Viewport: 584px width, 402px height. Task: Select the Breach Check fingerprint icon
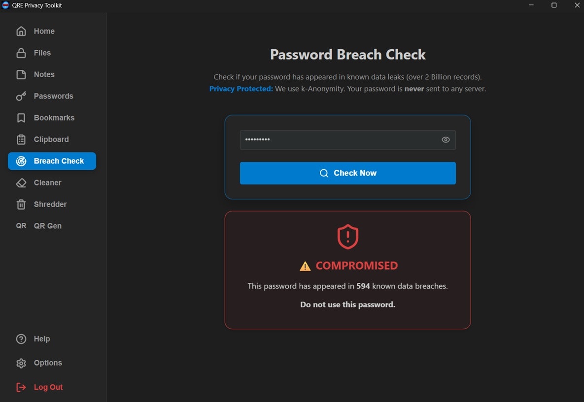[21, 161]
